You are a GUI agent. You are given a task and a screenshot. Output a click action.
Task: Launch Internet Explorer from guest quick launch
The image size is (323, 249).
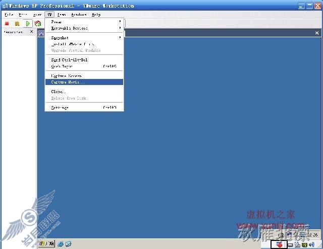click(x=61, y=244)
